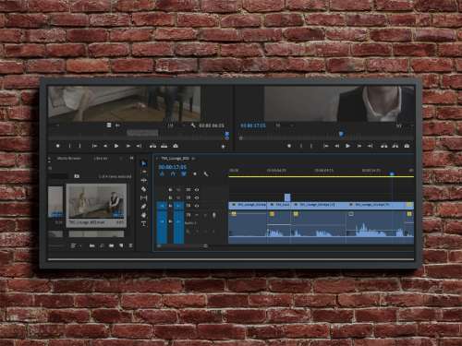The height and width of the screenshot is (346, 462).
Task: Click the Extract button in Program monitor
Action: 395,146
